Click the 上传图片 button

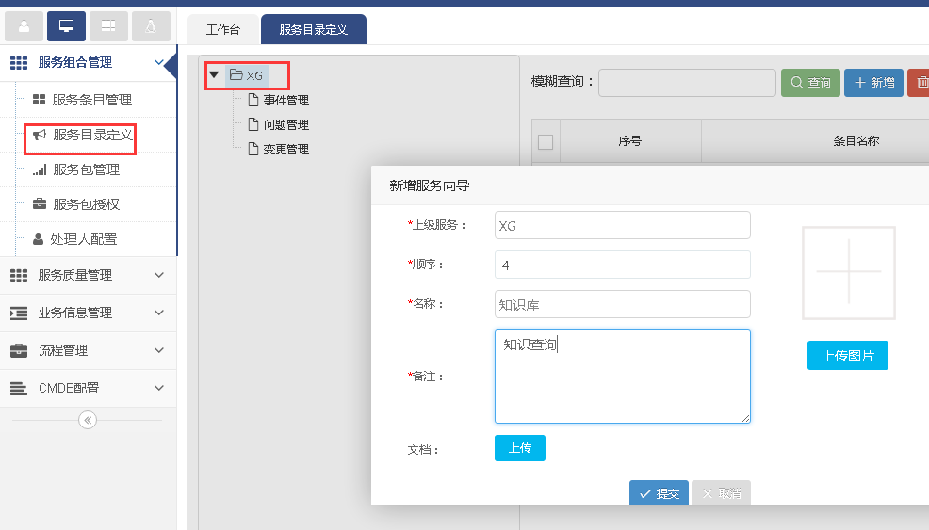point(847,356)
